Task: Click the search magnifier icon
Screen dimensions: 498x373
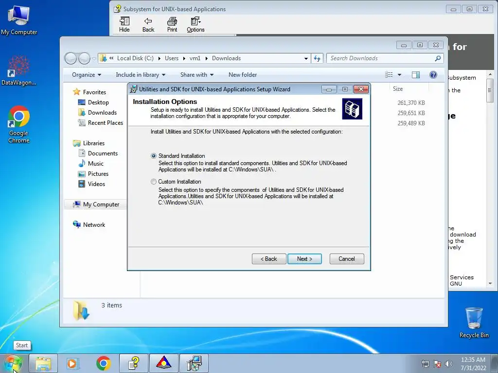Action: (x=438, y=58)
